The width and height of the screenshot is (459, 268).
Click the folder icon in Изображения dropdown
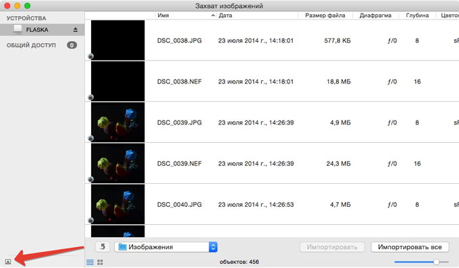tap(122, 247)
